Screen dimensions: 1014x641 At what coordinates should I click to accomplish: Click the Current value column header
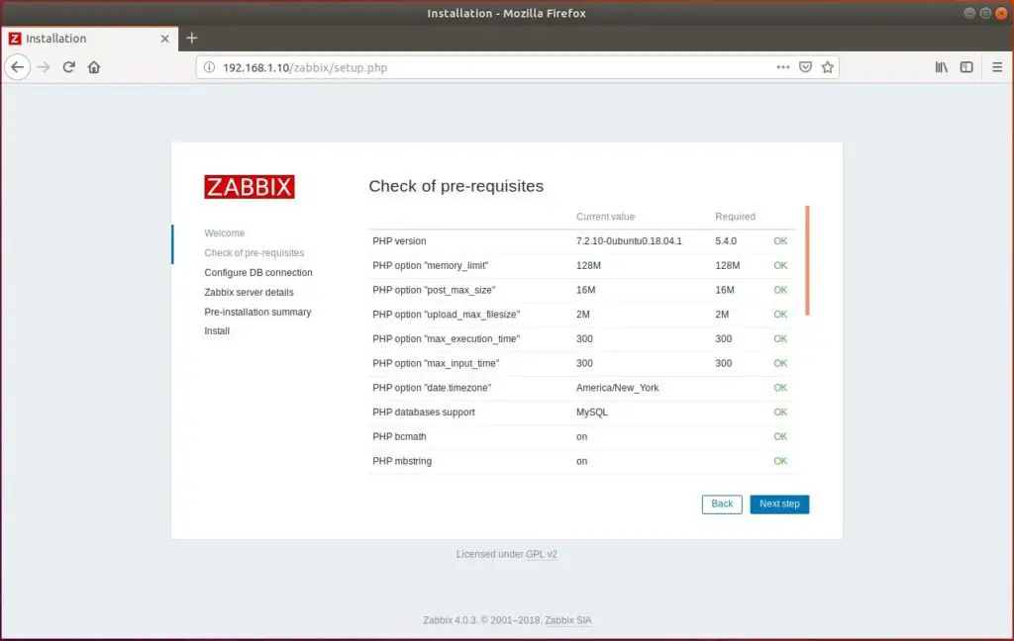coord(605,217)
